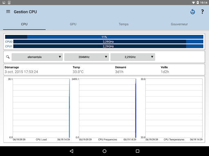Viewport: 209px width, 156px height.
Task: Select the CPU tab
Action: [24, 24]
